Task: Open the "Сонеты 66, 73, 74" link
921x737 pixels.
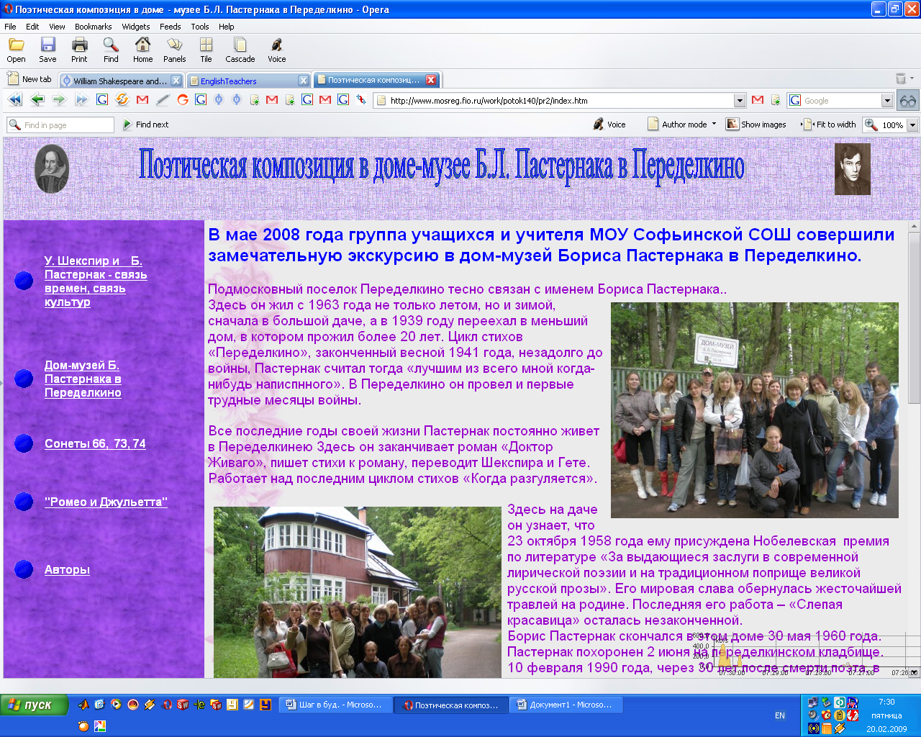Action: click(95, 443)
